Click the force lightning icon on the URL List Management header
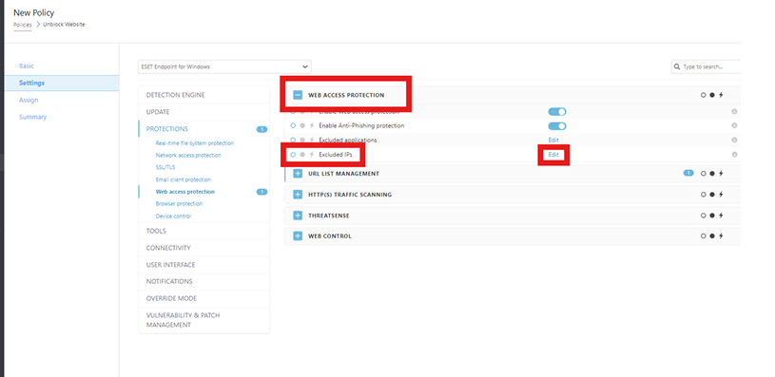775x377 pixels. [x=721, y=173]
